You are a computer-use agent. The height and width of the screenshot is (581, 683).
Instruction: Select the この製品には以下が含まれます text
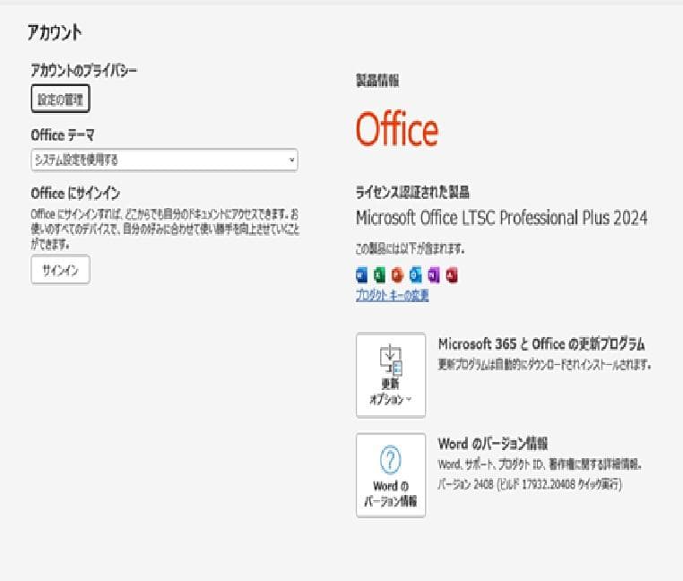click(x=411, y=249)
